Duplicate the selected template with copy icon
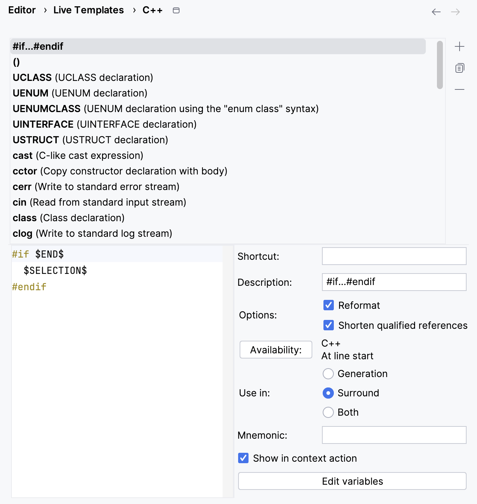The width and height of the screenshot is (477, 504). [460, 68]
